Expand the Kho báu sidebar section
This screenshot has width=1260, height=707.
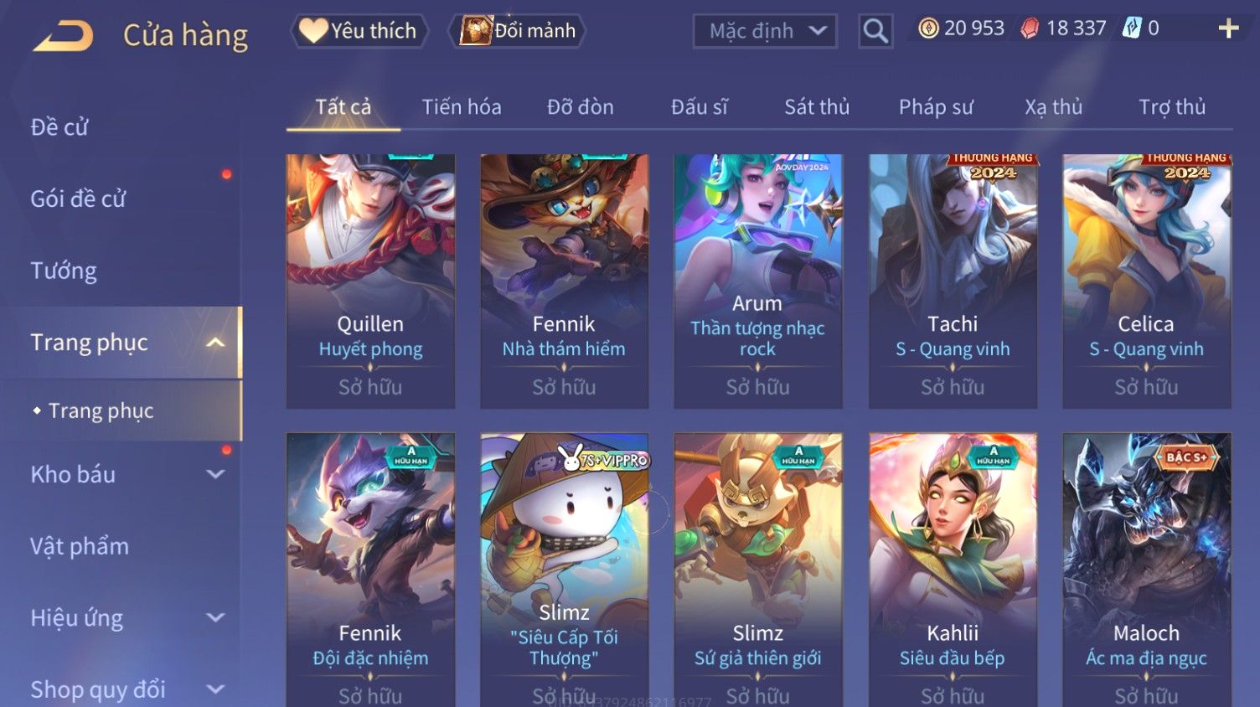[215, 474]
